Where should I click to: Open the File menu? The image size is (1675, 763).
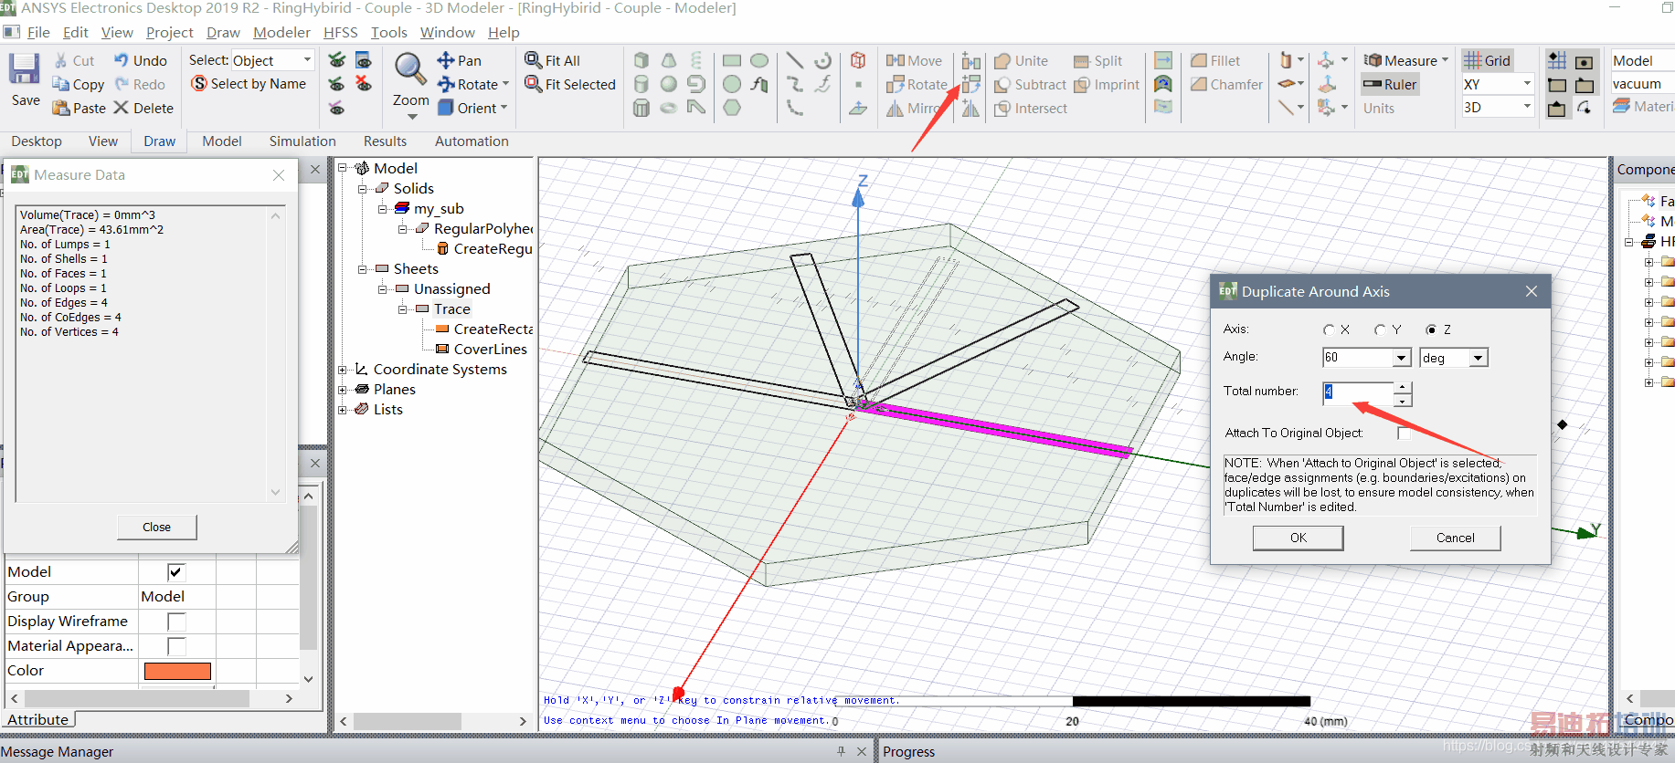point(38,33)
